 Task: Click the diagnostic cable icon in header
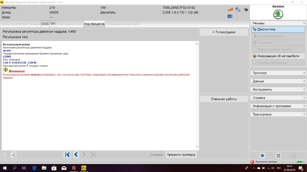[x=245, y=9]
